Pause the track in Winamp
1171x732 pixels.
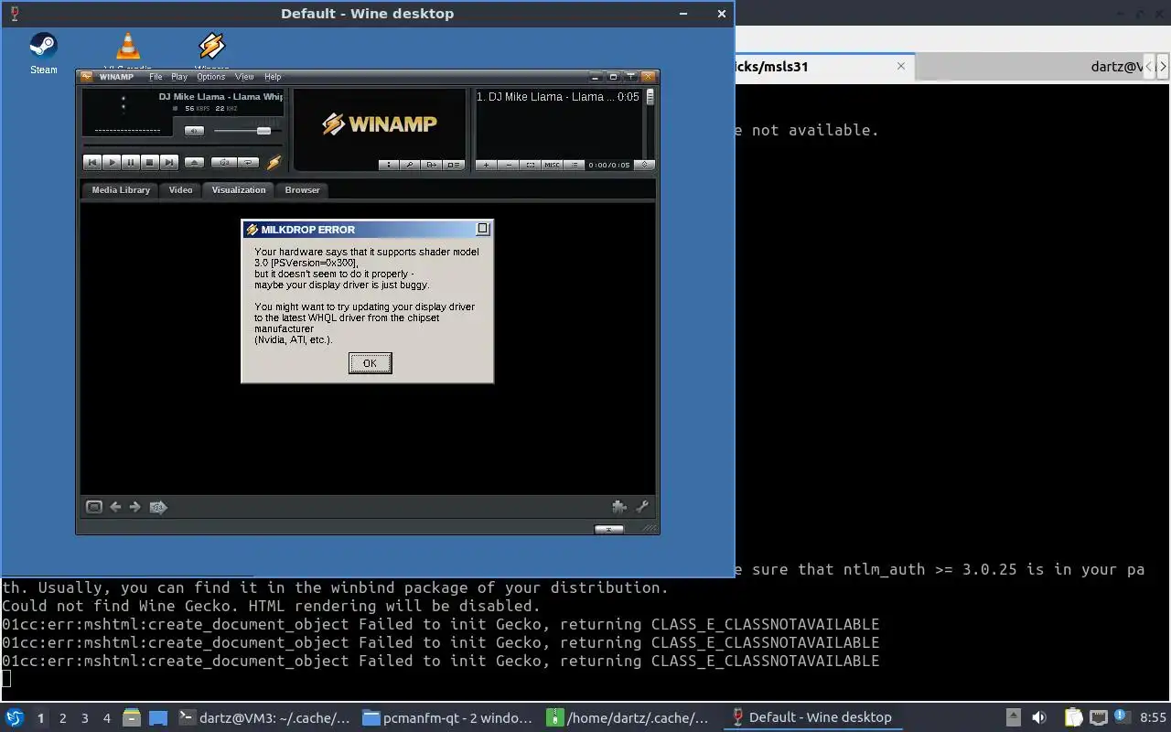point(130,162)
